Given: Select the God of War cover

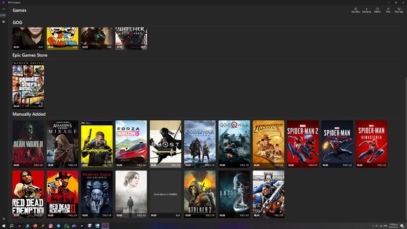Looking at the screenshot, I should [x=234, y=144].
